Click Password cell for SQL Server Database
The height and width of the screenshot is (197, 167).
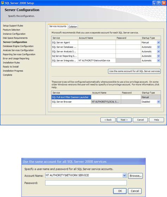128,47
